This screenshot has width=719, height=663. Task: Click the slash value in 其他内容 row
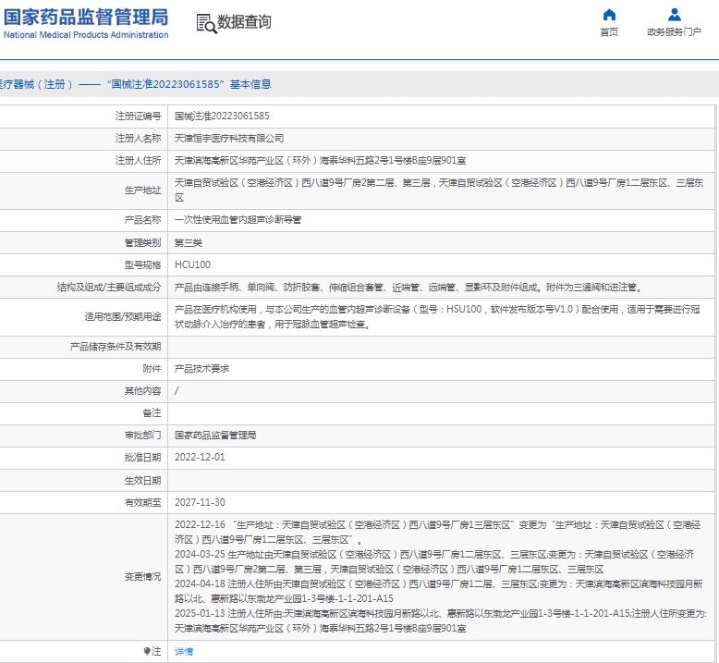[177, 390]
